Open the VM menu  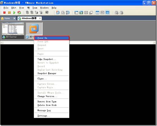pyautogui.click(x=28, y=8)
